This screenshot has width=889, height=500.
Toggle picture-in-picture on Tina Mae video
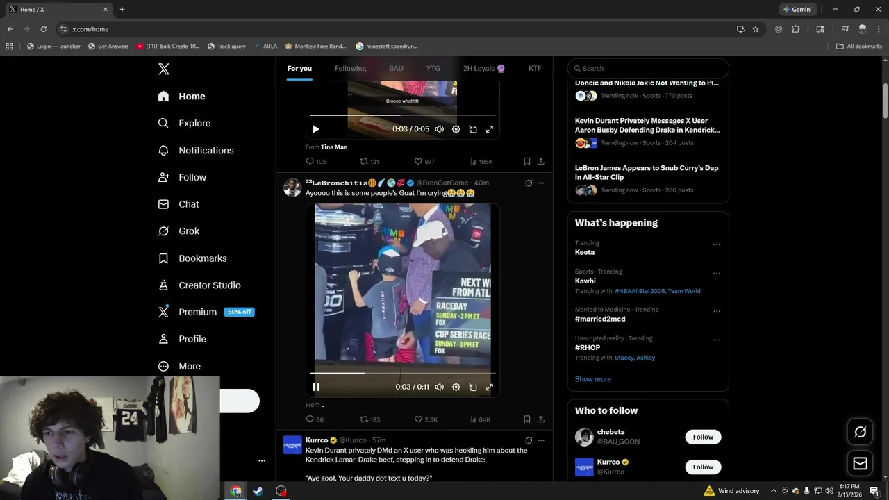point(473,129)
